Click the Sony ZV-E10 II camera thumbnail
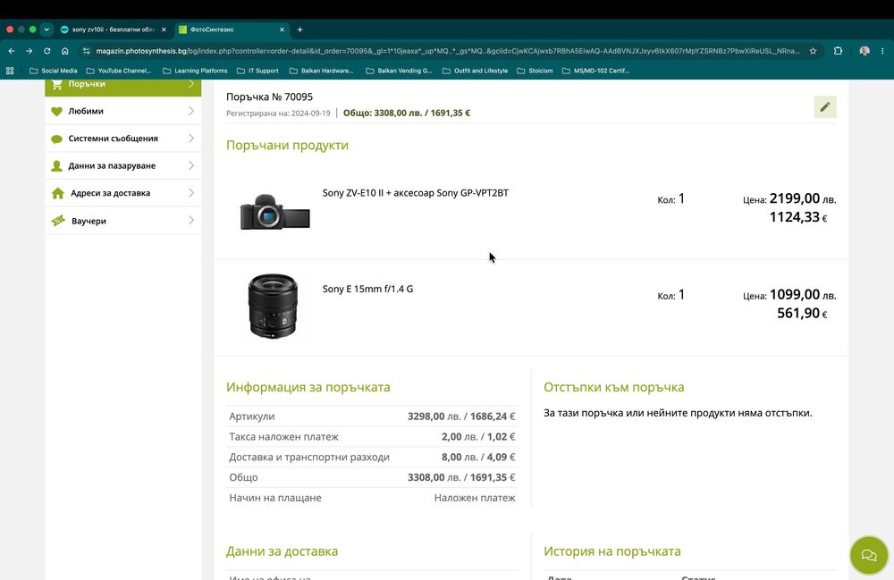 click(x=274, y=212)
